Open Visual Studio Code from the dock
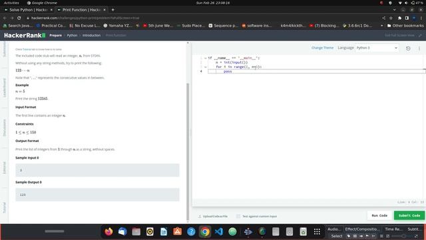The image size is (426, 240). point(219,231)
